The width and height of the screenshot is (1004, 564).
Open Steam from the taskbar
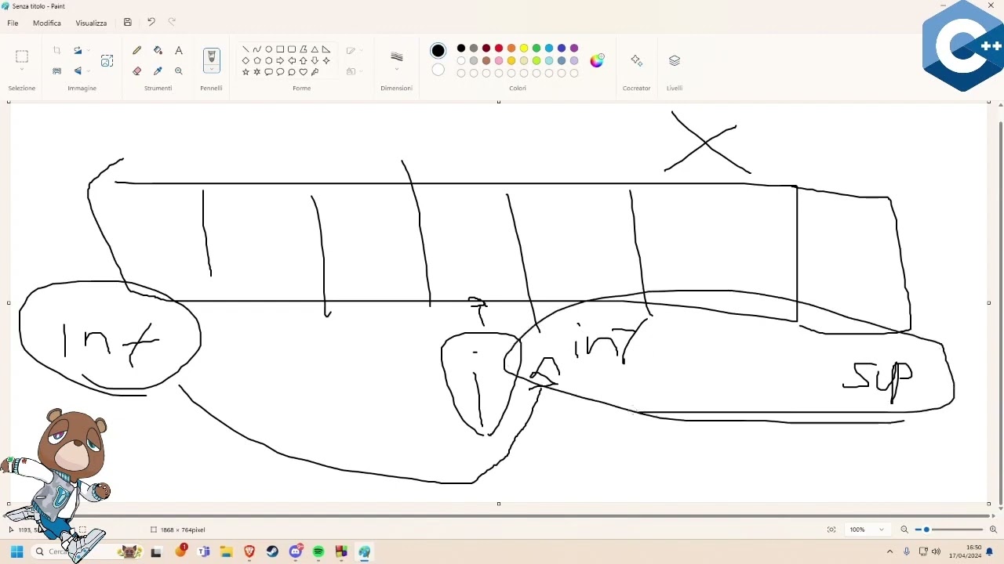coord(272,551)
